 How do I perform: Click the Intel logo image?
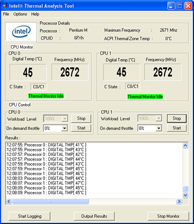(x=21, y=31)
